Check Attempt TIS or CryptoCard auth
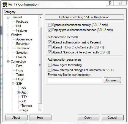128x124 pixels. point(50,47)
